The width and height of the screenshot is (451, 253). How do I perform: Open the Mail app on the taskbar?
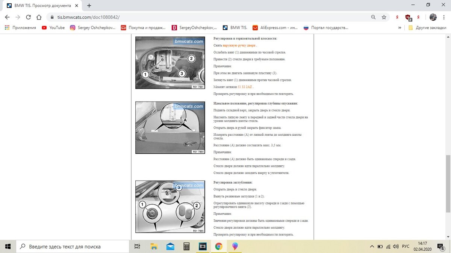point(170,246)
